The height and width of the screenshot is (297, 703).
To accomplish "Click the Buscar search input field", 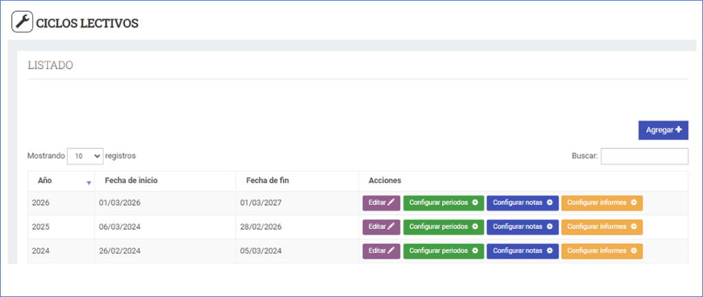I will click(644, 156).
